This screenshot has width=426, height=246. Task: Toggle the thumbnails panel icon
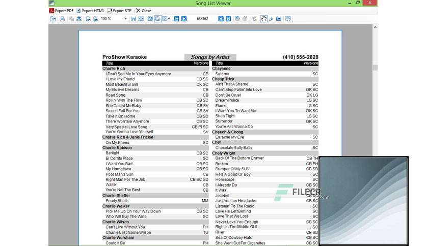point(53,19)
